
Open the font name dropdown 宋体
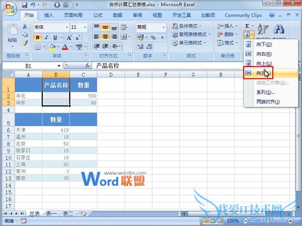click(x=67, y=27)
